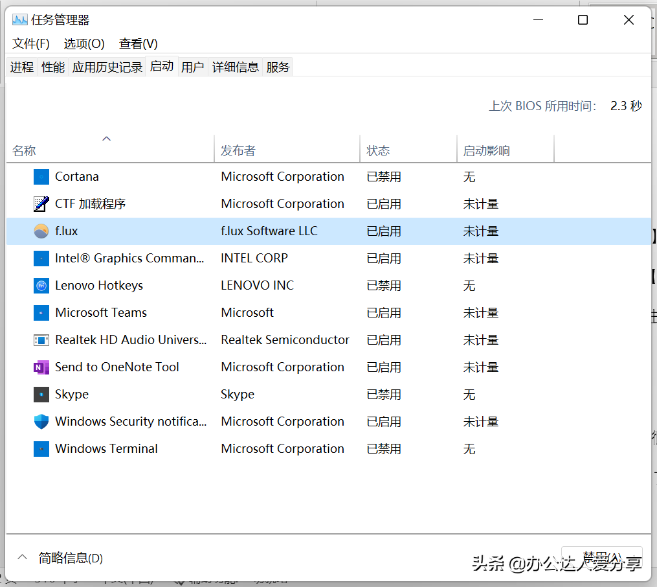This screenshot has width=657, height=587.
Task: Click the f.lux app icon
Action: click(41, 231)
